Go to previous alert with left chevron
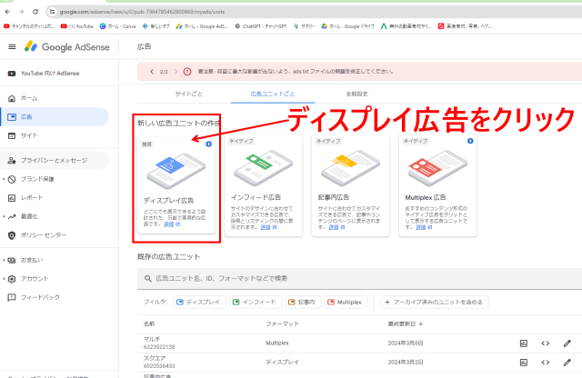This screenshot has width=582, height=378. click(149, 70)
